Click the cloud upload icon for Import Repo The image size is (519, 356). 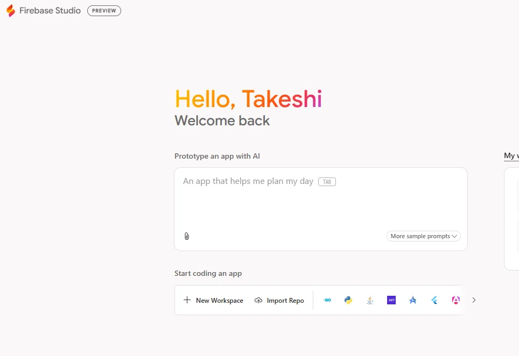click(258, 300)
